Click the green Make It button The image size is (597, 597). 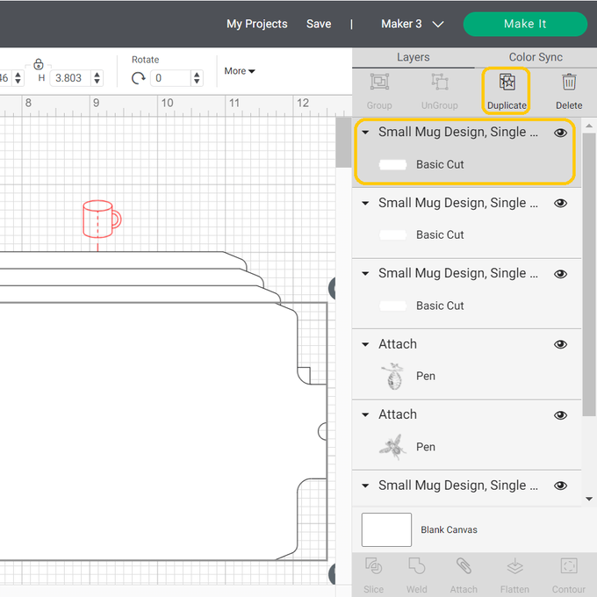coord(525,24)
